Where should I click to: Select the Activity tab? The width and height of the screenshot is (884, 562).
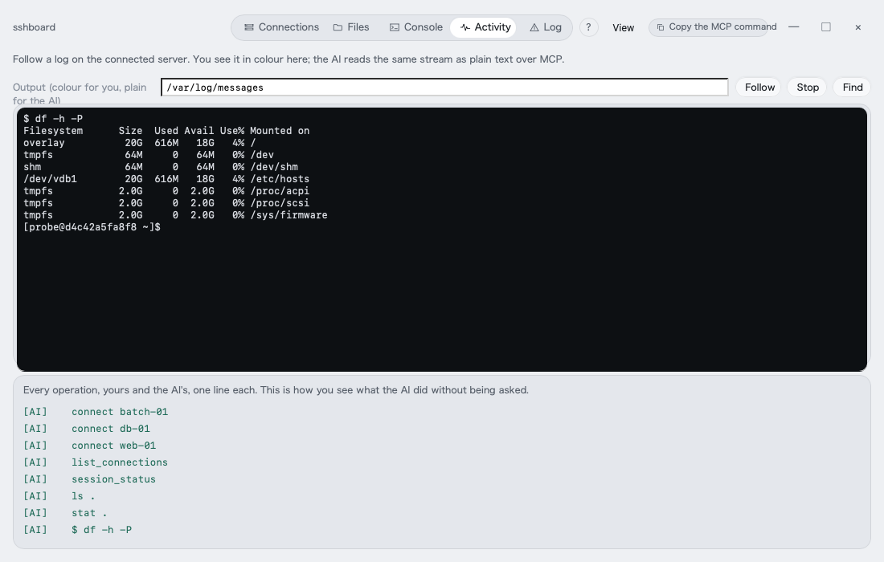click(485, 27)
